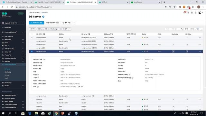Open the ZONE filter dropdown

click(196, 29)
